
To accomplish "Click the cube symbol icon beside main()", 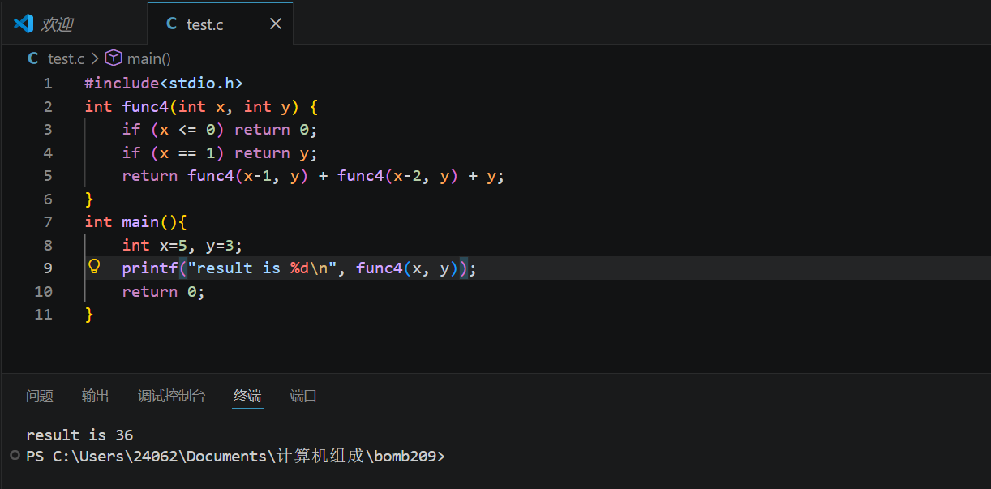I will (x=114, y=58).
